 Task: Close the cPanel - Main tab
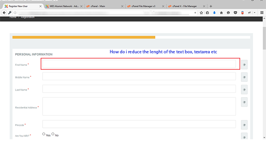pos(122,6)
